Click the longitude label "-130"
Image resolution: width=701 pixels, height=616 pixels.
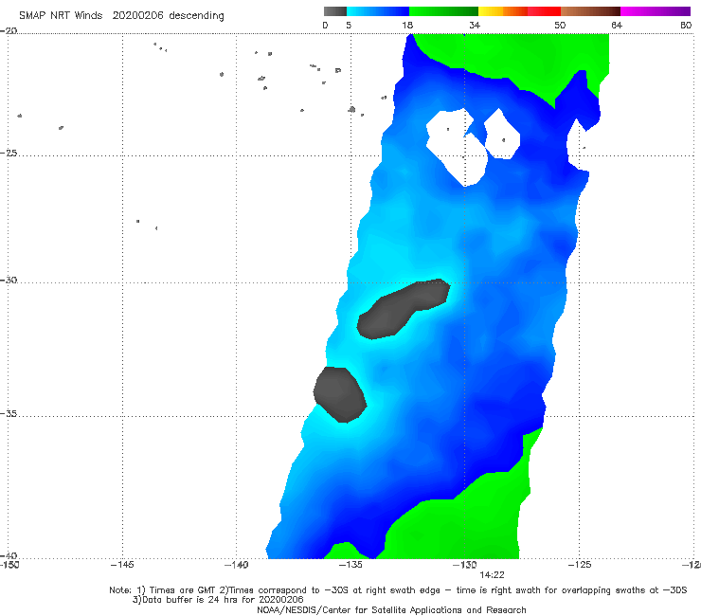[x=465, y=565]
